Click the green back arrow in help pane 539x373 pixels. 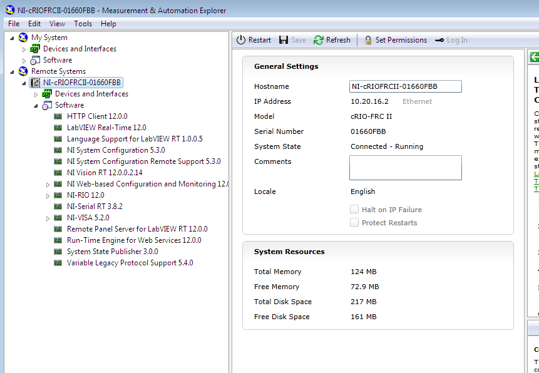click(535, 57)
